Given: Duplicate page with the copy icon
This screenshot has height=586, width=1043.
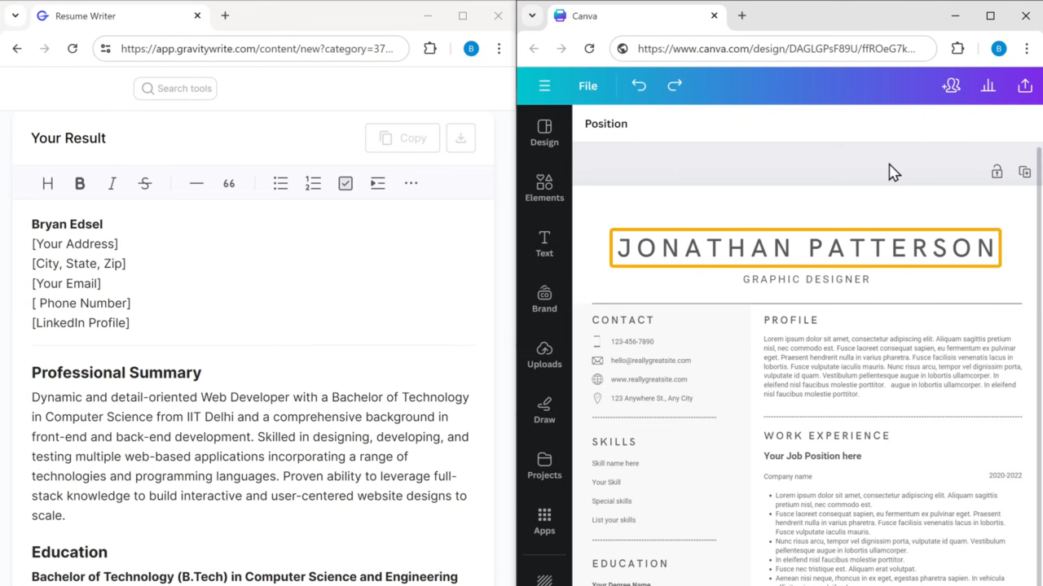Looking at the screenshot, I should coord(1025,172).
